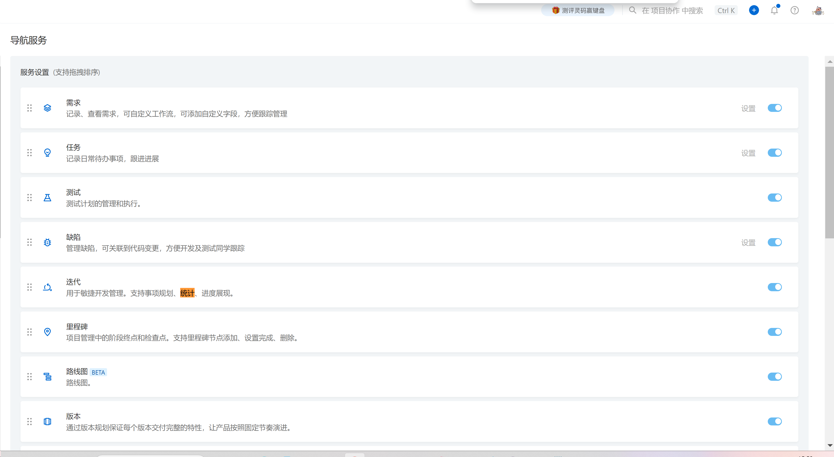
Task: Click description 测试计划的管理和执行。
Action: [x=103, y=203]
